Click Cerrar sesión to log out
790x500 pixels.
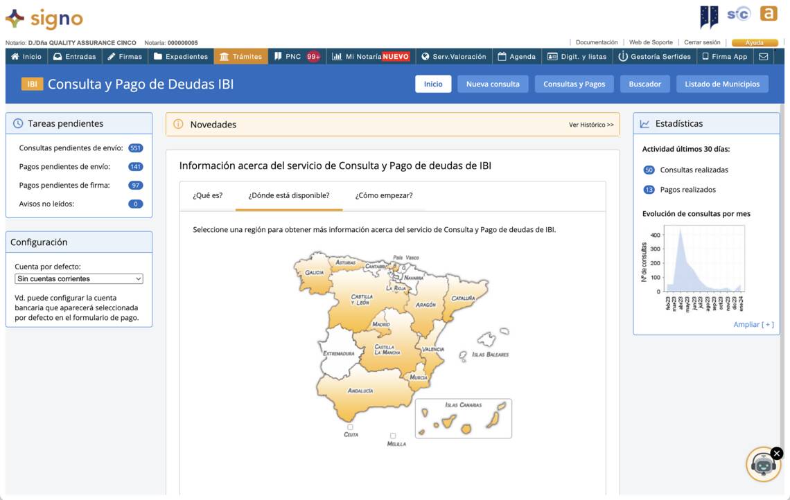(703, 42)
